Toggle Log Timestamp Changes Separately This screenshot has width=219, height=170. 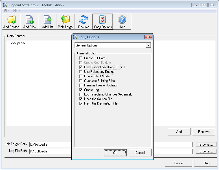(81, 94)
